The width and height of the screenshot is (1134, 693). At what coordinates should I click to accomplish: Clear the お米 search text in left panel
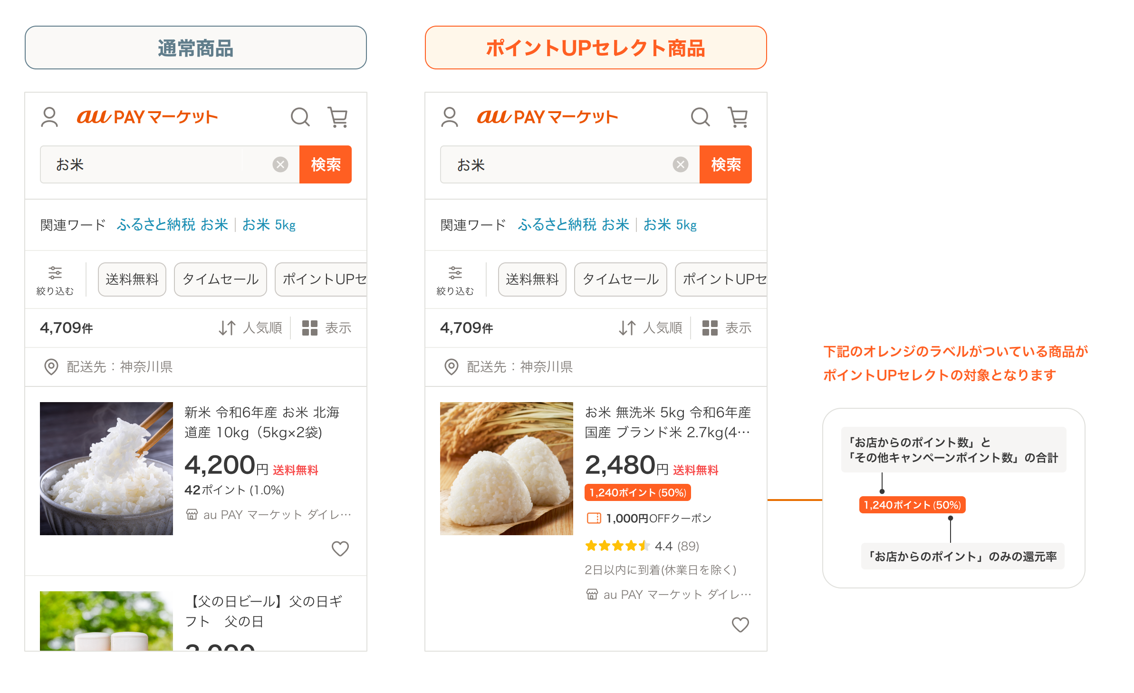click(x=280, y=164)
